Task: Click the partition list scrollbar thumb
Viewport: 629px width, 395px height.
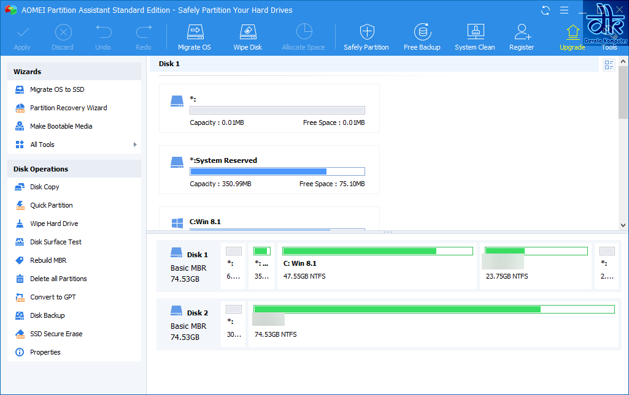Action: click(623, 93)
